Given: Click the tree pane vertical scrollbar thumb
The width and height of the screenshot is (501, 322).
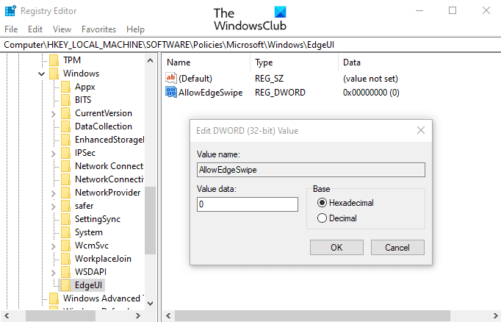Looking at the screenshot, I should 150,221.
